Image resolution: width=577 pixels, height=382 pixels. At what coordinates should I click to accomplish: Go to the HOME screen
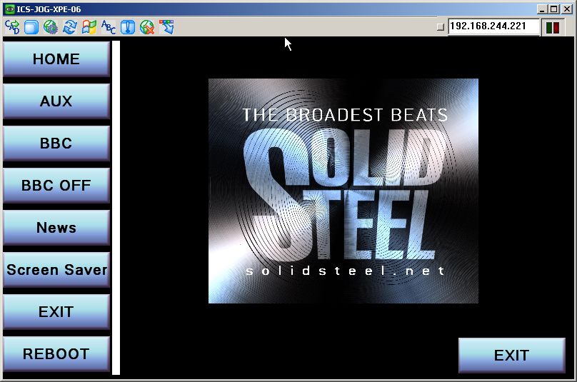click(x=56, y=59)
